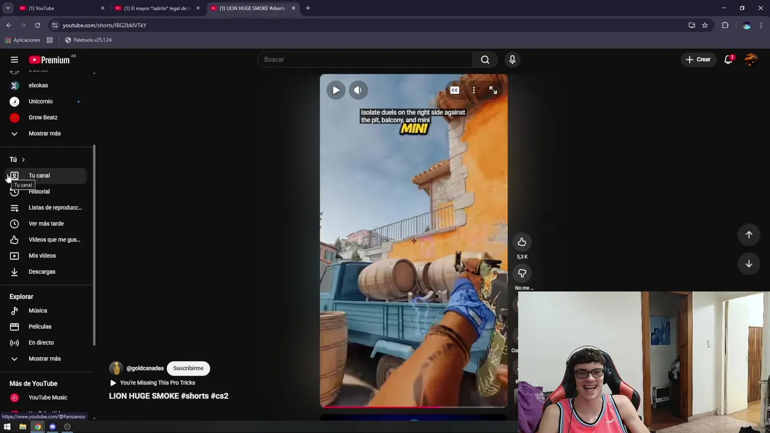Open the notifications bell
The image size is (770, 433).
(x=728, y=60)
